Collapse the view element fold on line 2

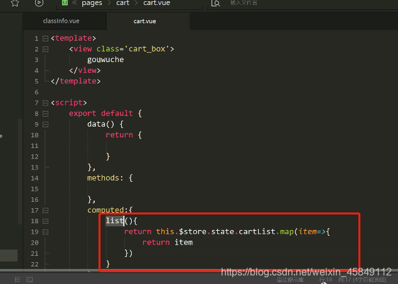[x=45, y=49]
